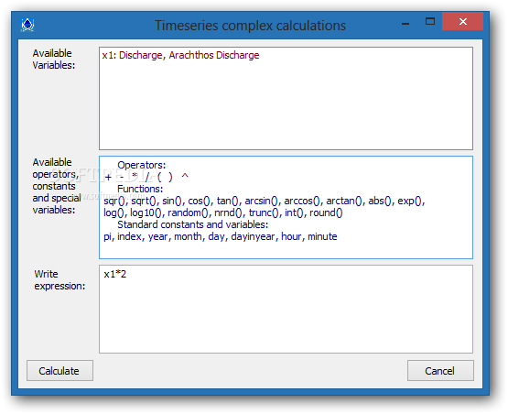Click the Operators heading text
The width and height of the screenshot is (508, 414).
tap(142, 165)
